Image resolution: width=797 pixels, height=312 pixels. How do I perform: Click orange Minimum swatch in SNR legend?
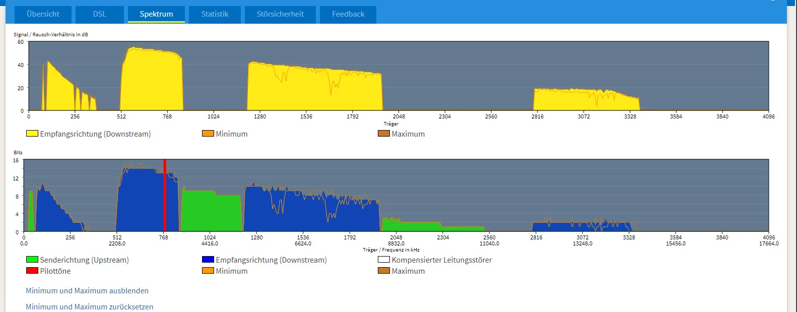pos(208,134)
